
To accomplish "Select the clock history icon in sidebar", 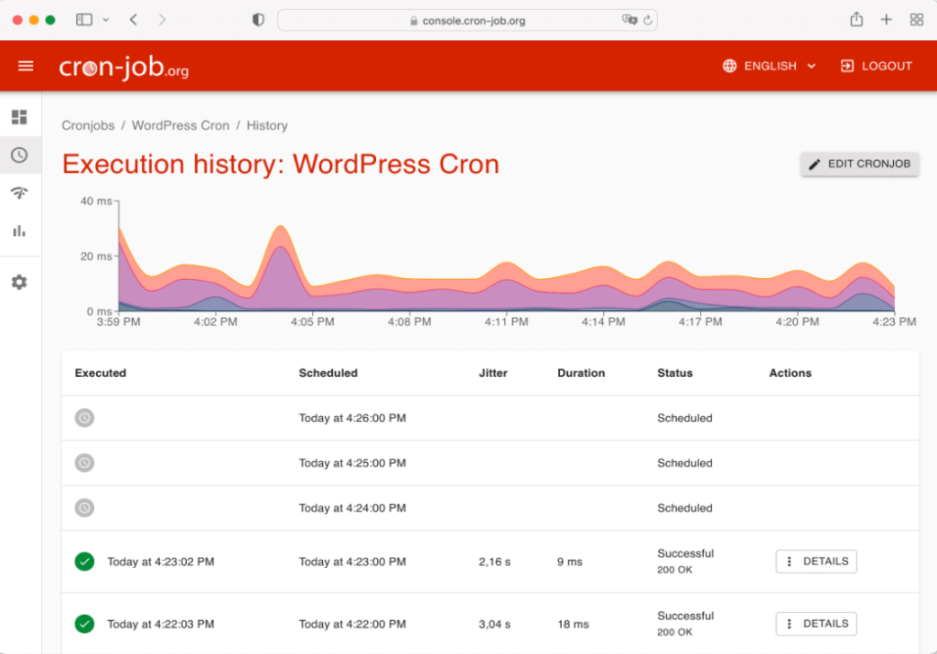I will [x=19, y=155].
